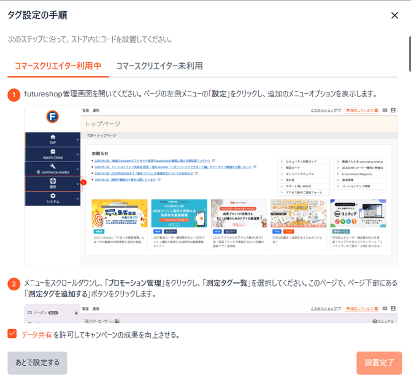Click これからショップ link in step 1 screenshot
Viewport: 411px width, 378px height.
(326, 110)
